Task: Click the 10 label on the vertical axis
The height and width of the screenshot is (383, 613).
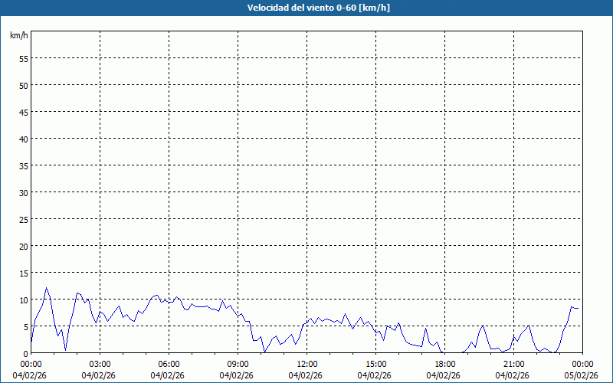Action: pyautogui.click(x=23, y=300)
